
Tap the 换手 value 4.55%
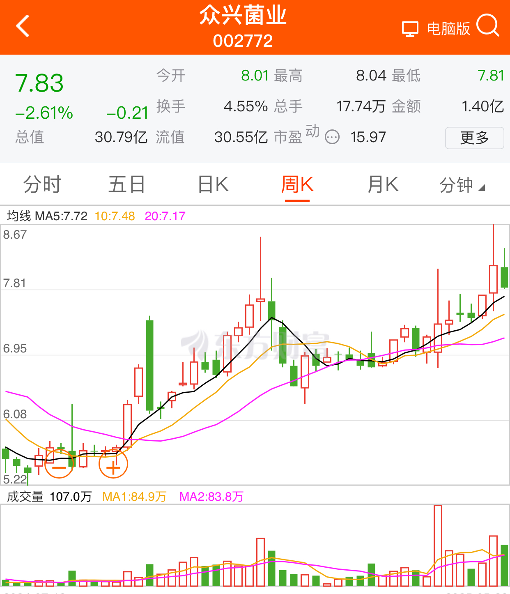(x=246, y=106)
